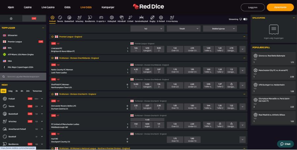Go to Hjem in top navigation
The image size is (297, 150).
11,7
